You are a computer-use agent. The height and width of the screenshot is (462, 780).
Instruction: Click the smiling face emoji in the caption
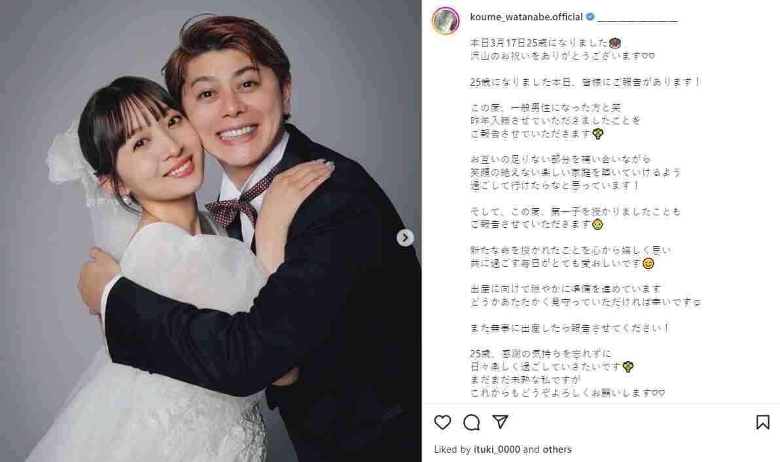pyautogui.click(x=648, y=263)
